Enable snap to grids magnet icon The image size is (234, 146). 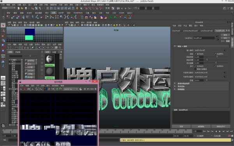[86, 8]
